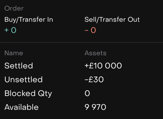
Task: Click the +£10 000 settled amount
Action: (x=103, y=66)
